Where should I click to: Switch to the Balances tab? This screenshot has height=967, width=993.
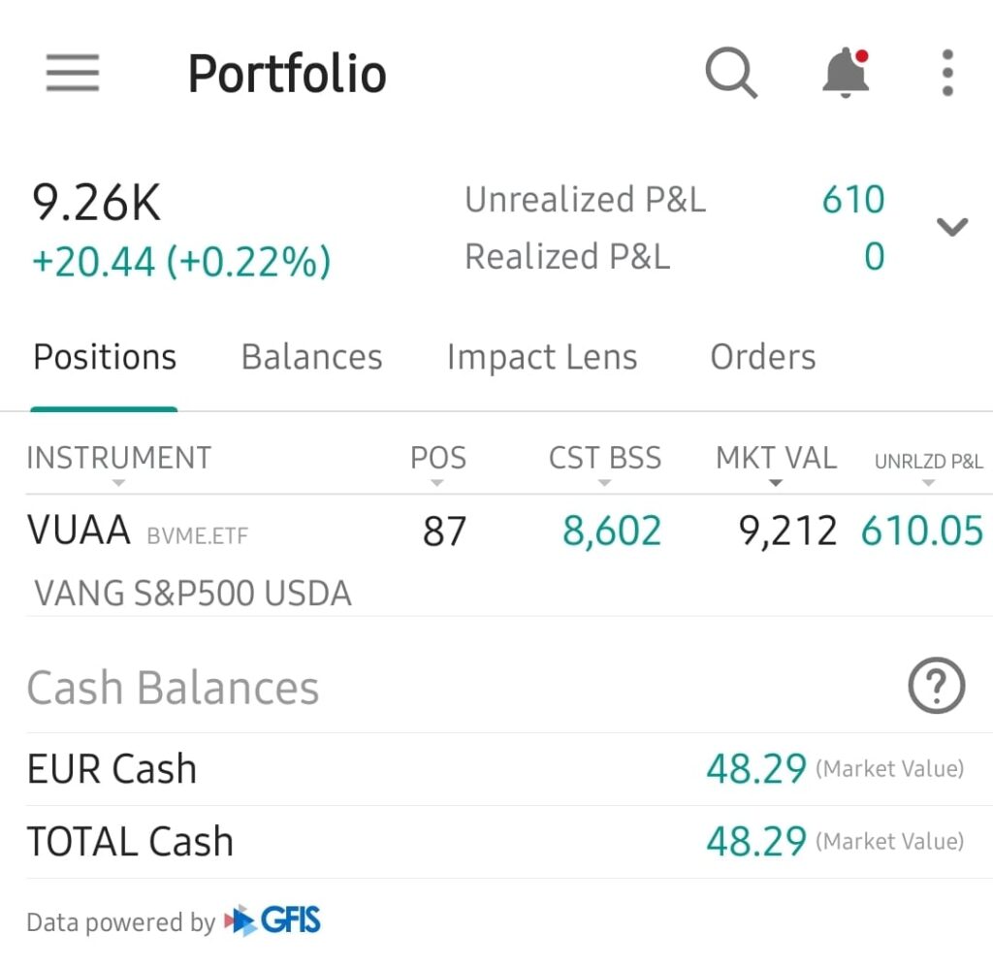click(x=311, y=357)
